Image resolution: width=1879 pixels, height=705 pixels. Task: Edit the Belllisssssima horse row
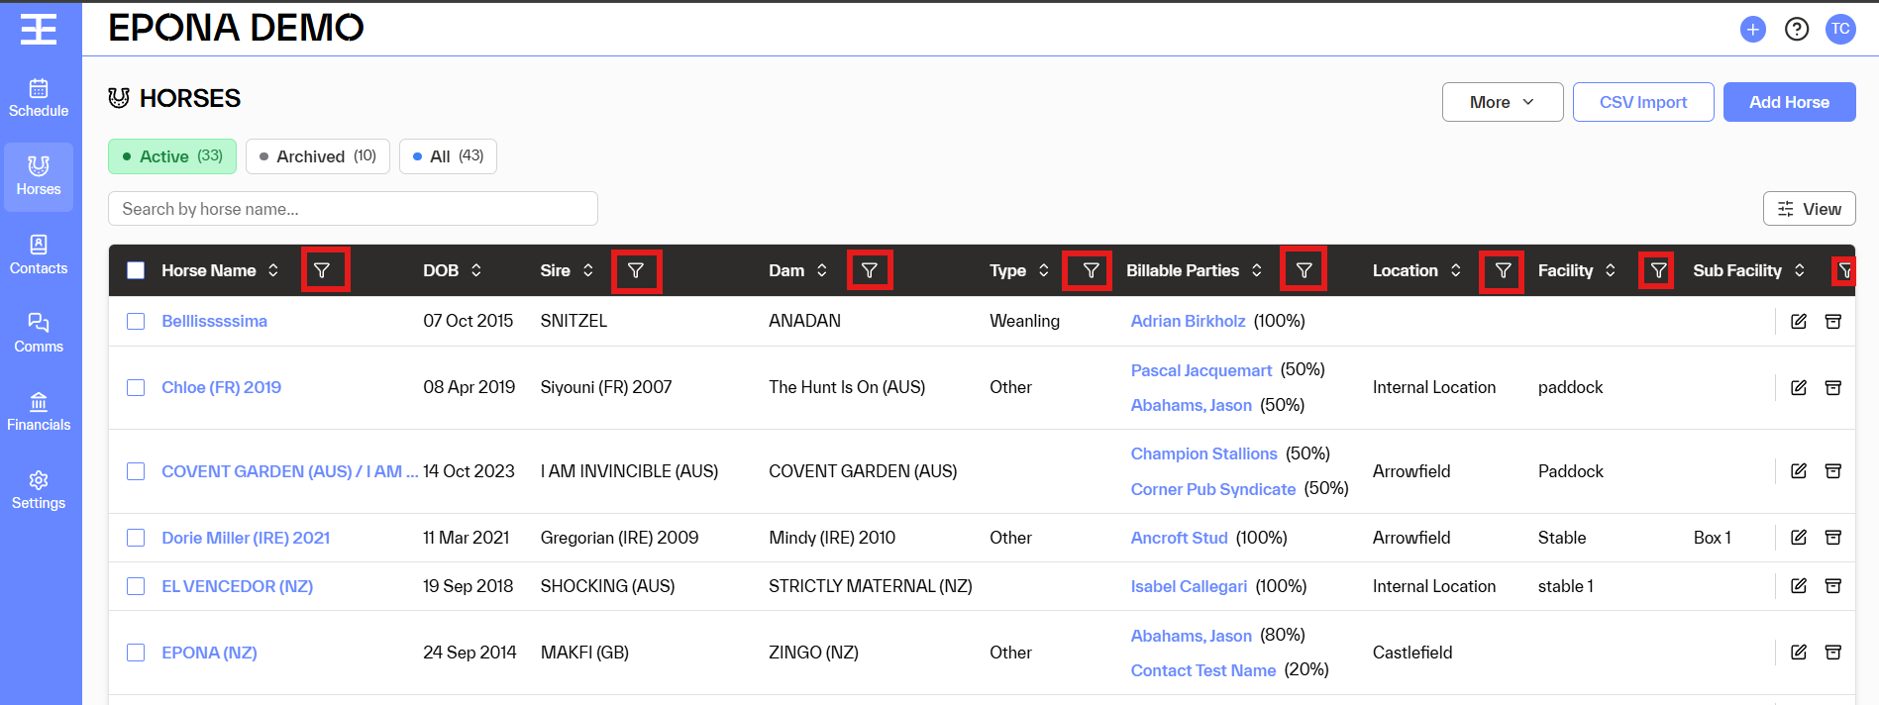(1799, 321)
